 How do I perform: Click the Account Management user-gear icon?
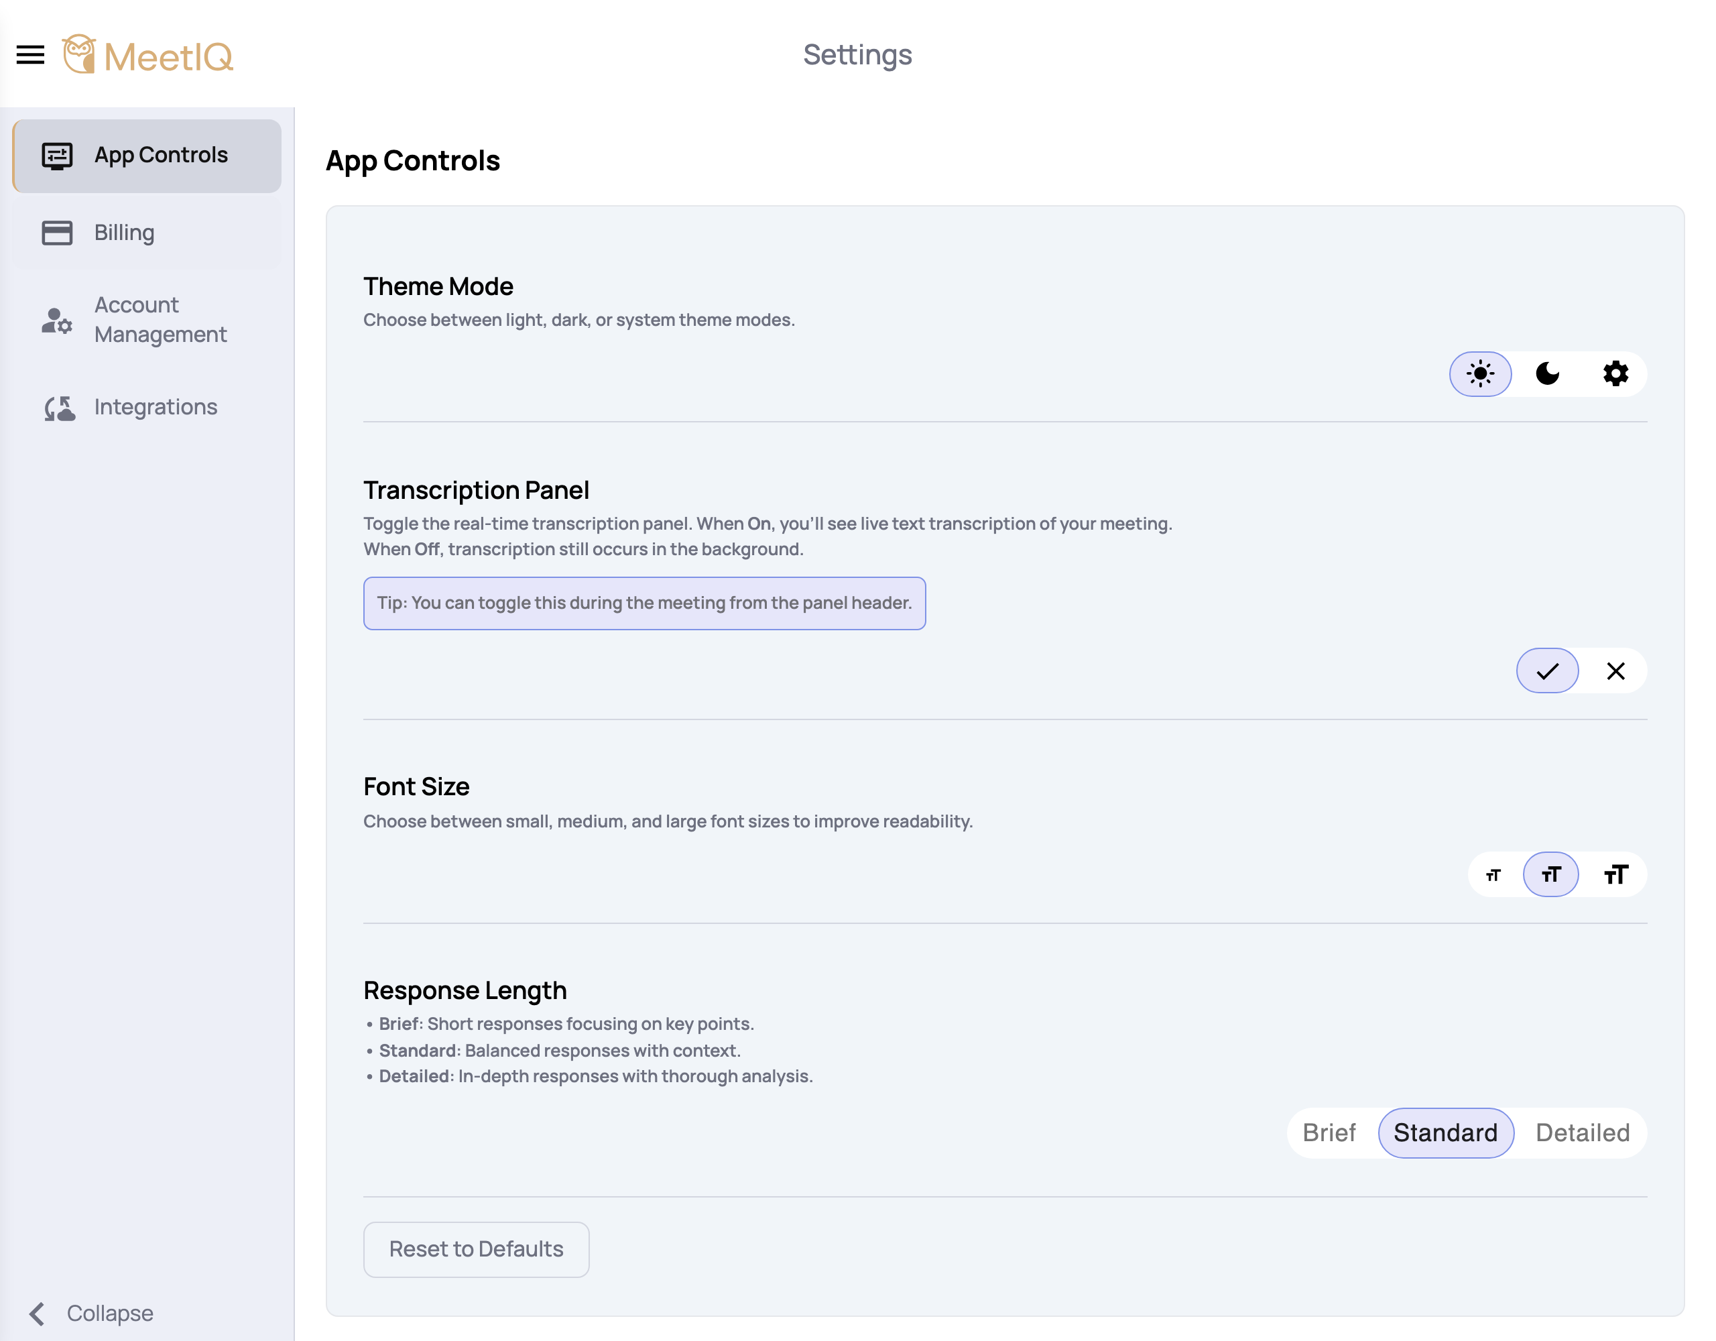[56, 320]
